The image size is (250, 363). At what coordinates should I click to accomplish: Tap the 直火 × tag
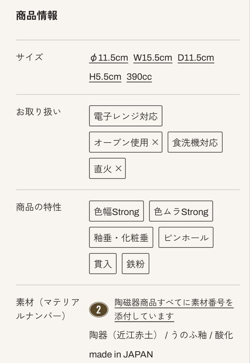coord(107,168)
